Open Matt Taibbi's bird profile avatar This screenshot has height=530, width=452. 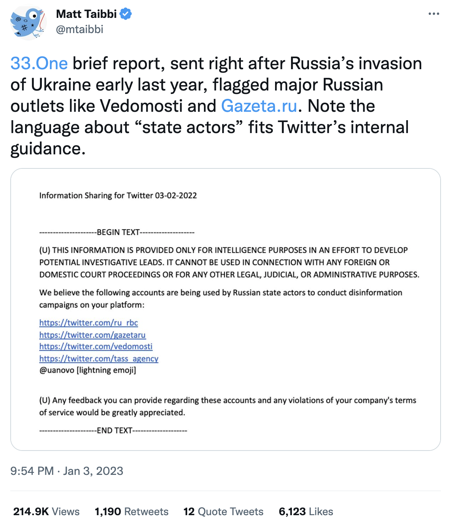click(29, 23)
